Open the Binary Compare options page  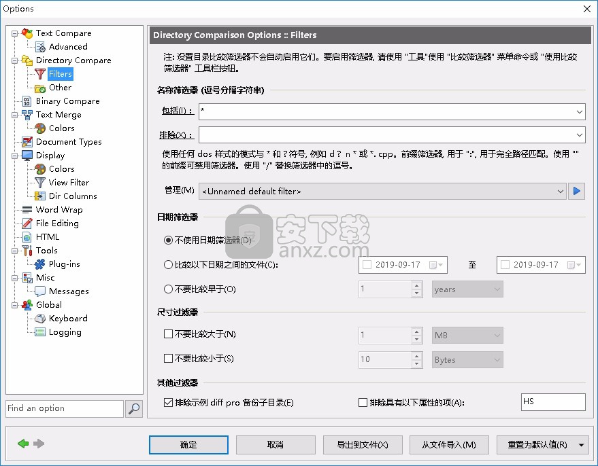pos(67,101)
